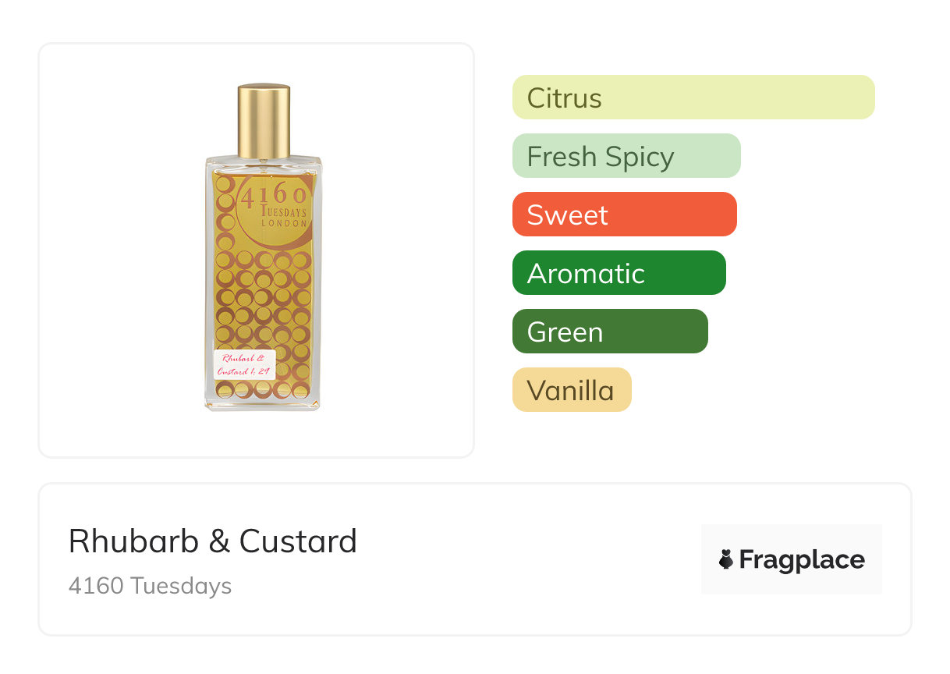Click the gold cap of the perfume bottle
The width and height of the screenshot is (950, 674).
point(264,121)
